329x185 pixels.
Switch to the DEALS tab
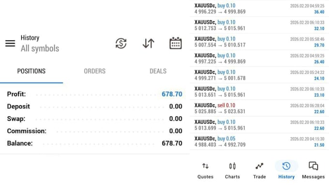click(158, 71)
